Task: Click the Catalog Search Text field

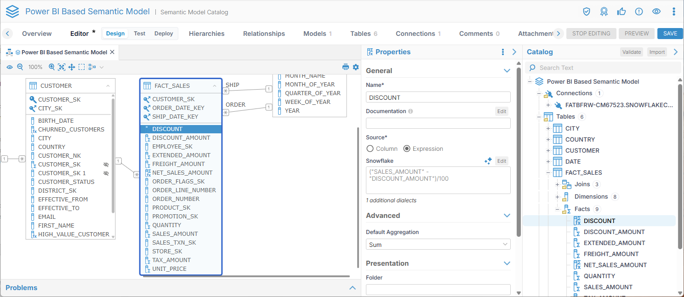Action: tap(607, 68)
